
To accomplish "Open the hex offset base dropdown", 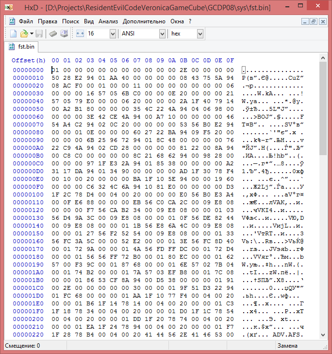I will [x=200, y=34].
